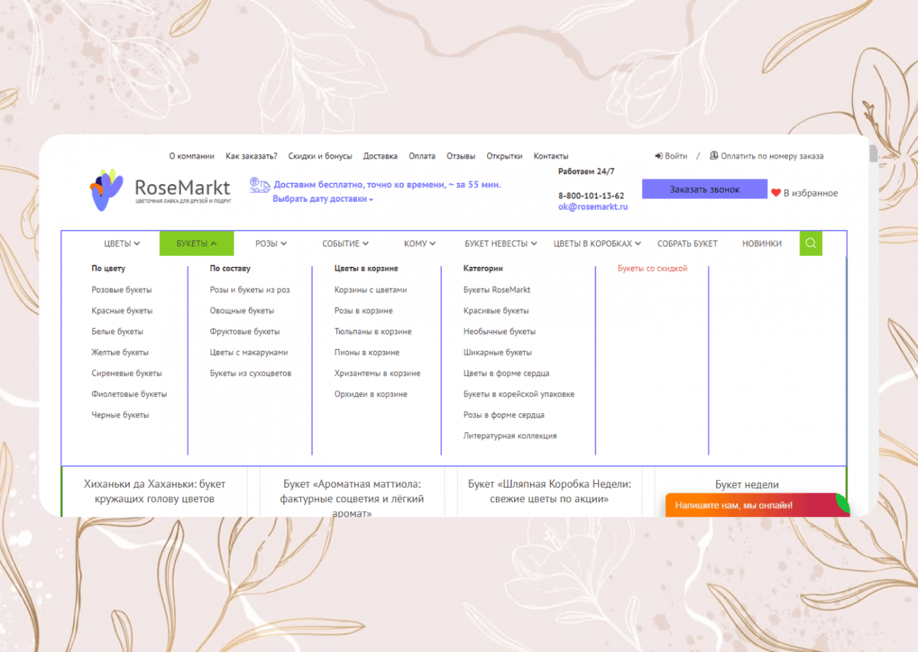This screenshot has width=918, height=652.
Task: Open Букеты RoseMarkt category
Action: point(497,290)
